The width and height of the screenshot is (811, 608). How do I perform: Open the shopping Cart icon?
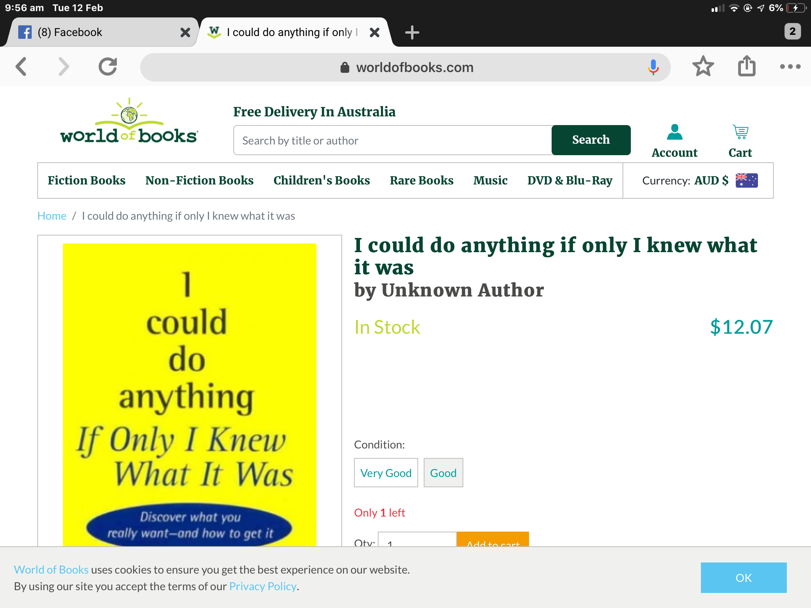tap(740, 132)
